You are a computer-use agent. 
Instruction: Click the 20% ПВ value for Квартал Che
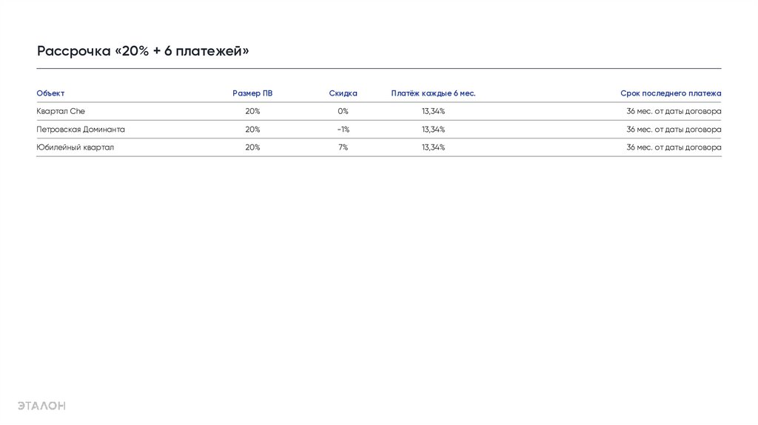click(252, 111)
